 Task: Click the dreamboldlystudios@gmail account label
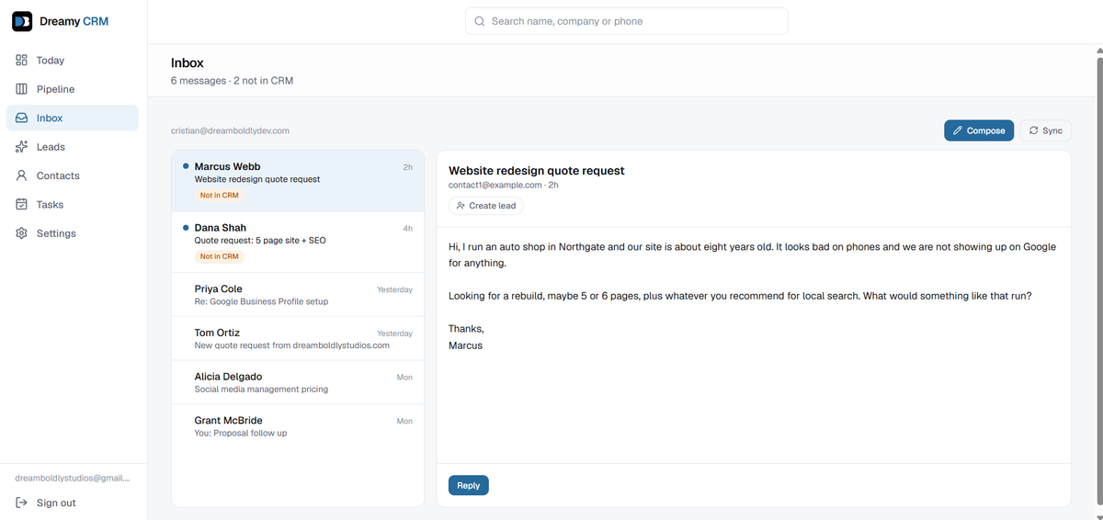(x=73, y=479)
